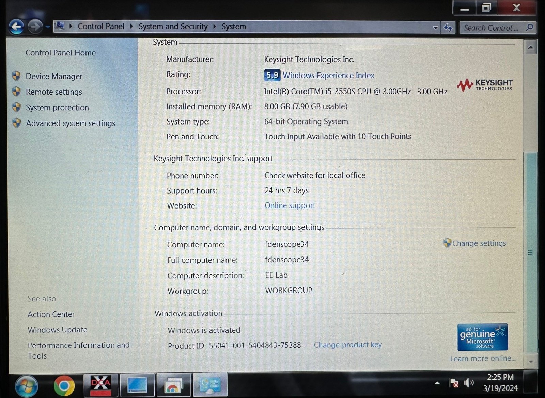Open Action Center link

51,314
